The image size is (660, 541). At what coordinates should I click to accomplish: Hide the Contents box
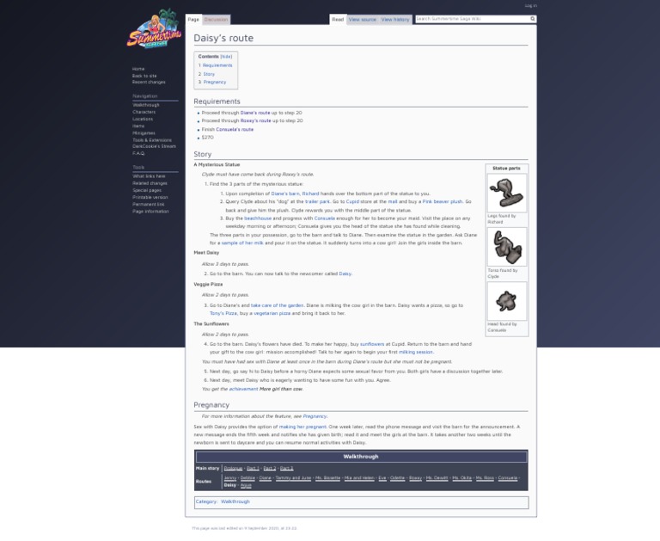click(x=226, y=57)
